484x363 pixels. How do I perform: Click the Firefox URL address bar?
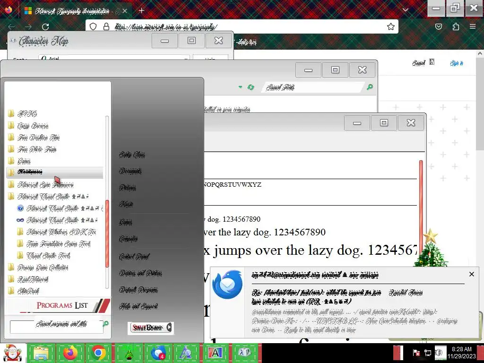(x=242, y=26)
